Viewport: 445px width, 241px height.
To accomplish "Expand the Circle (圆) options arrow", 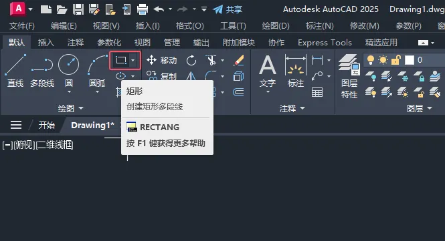I will pos(69,92).
